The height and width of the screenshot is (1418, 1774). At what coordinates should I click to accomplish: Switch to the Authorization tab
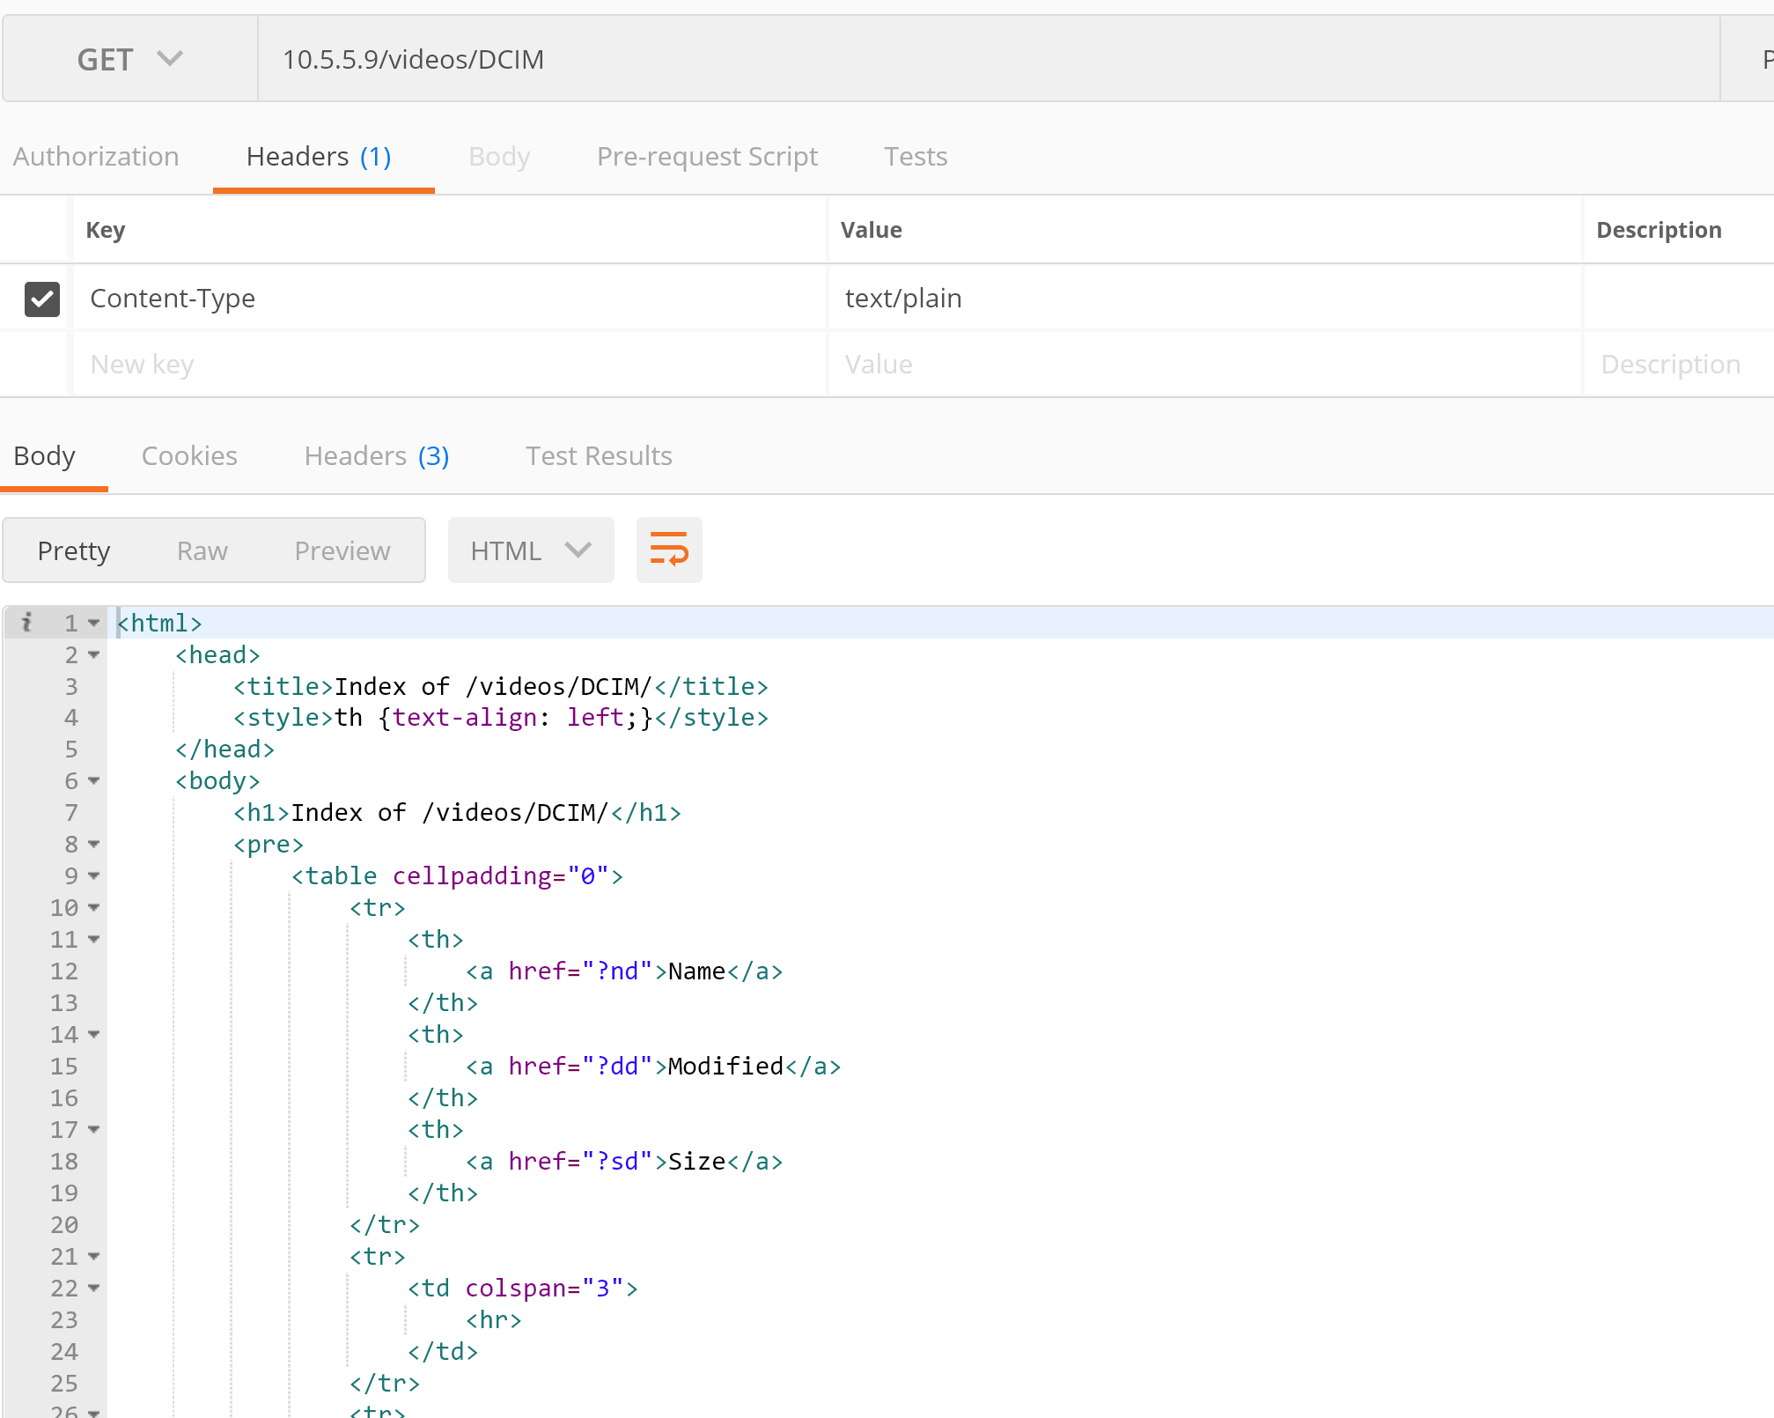pos(95,156)
